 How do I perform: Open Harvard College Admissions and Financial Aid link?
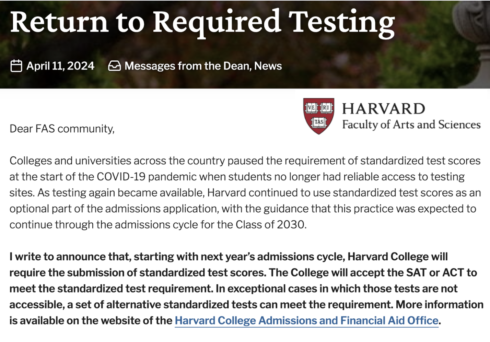pyautogui.click(x=306, y=320)
